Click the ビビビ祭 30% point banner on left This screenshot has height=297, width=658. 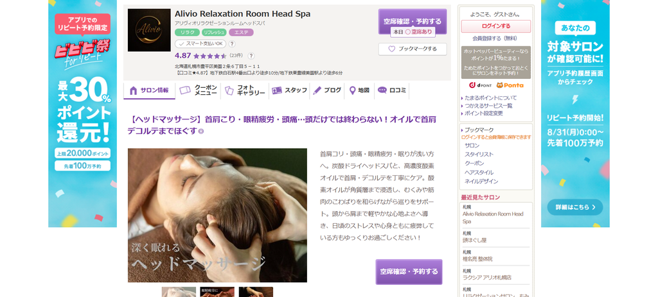(x=83, y=114)
